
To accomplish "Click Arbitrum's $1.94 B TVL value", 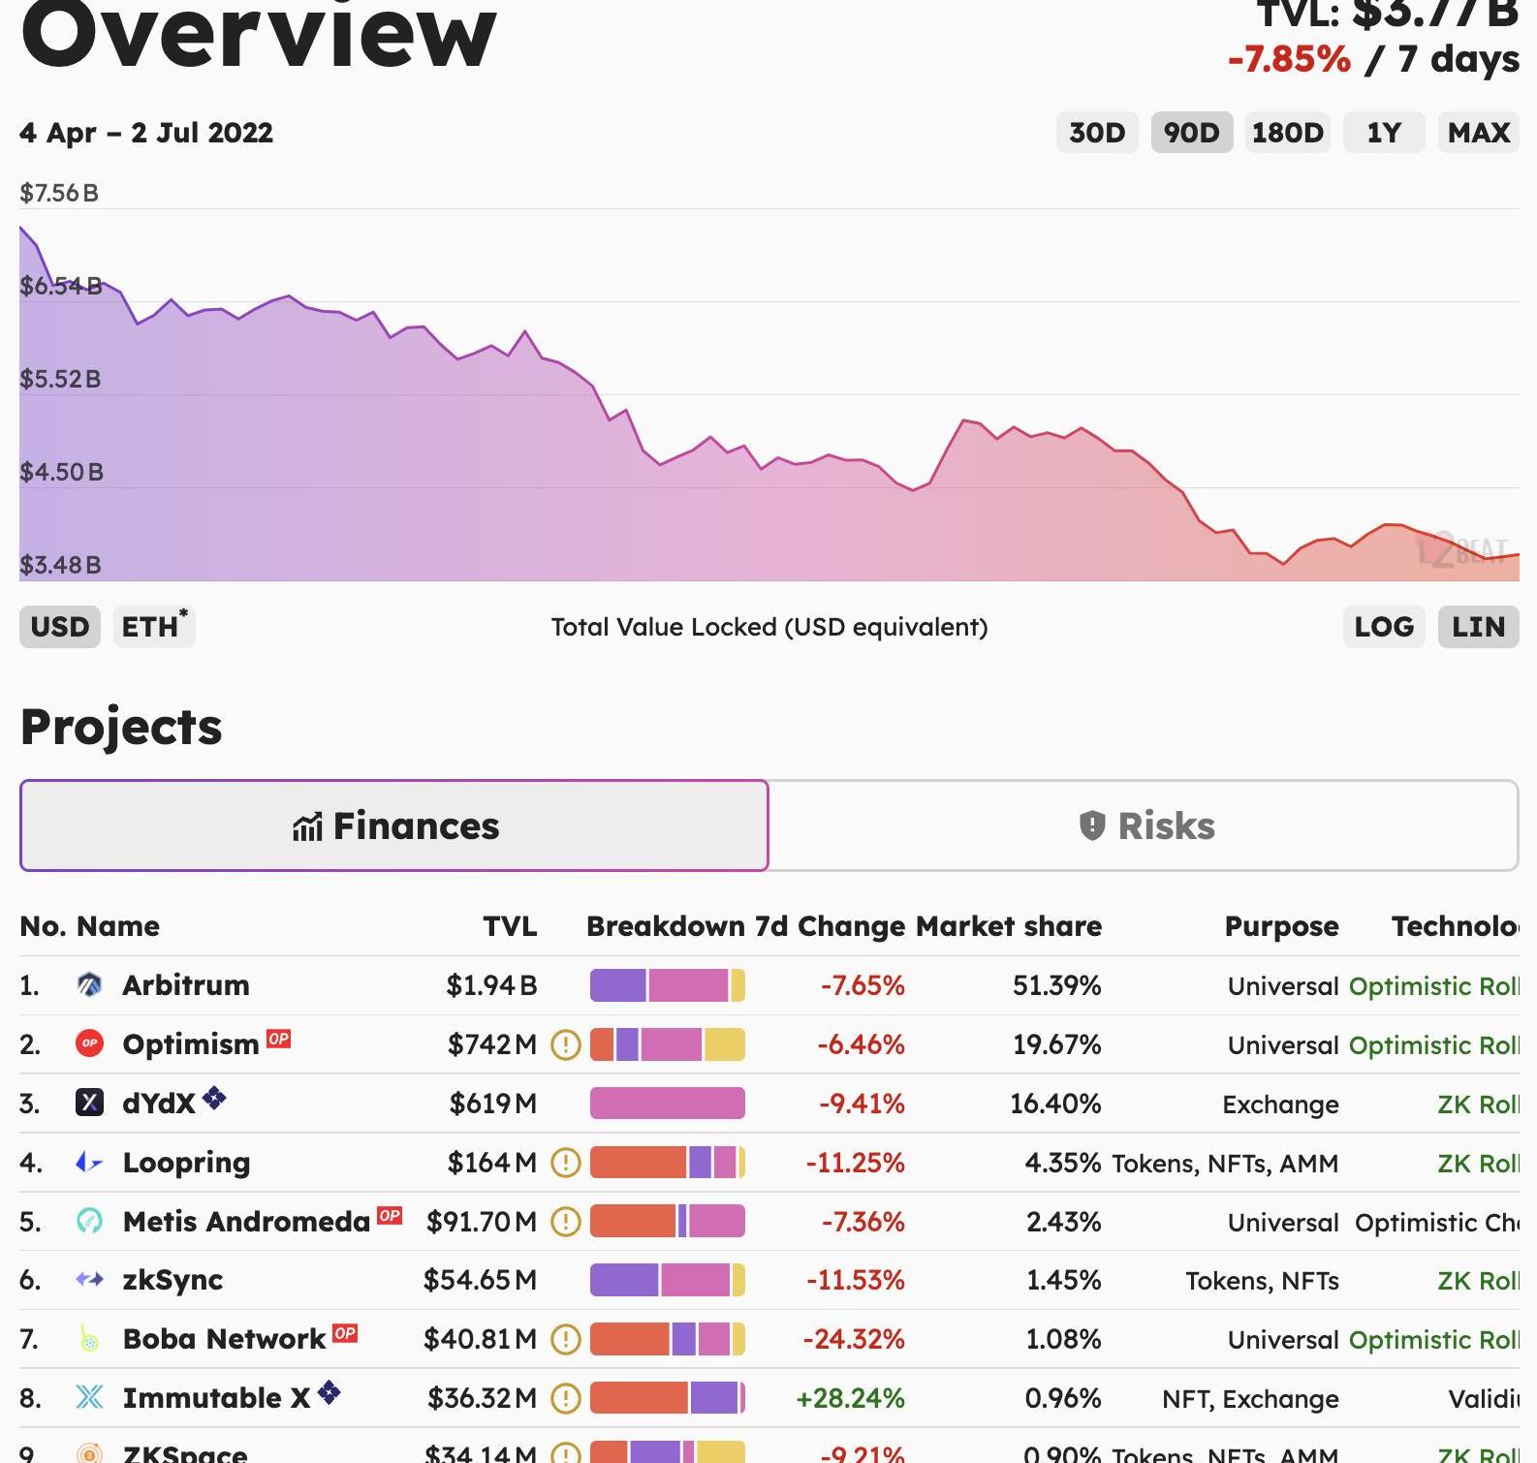I will [x=491, y=985].
